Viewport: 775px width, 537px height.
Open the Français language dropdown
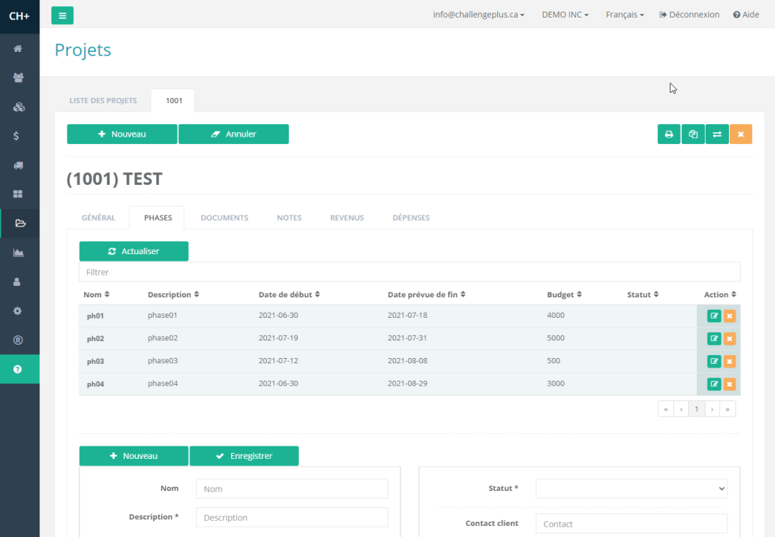click(624, 15)
